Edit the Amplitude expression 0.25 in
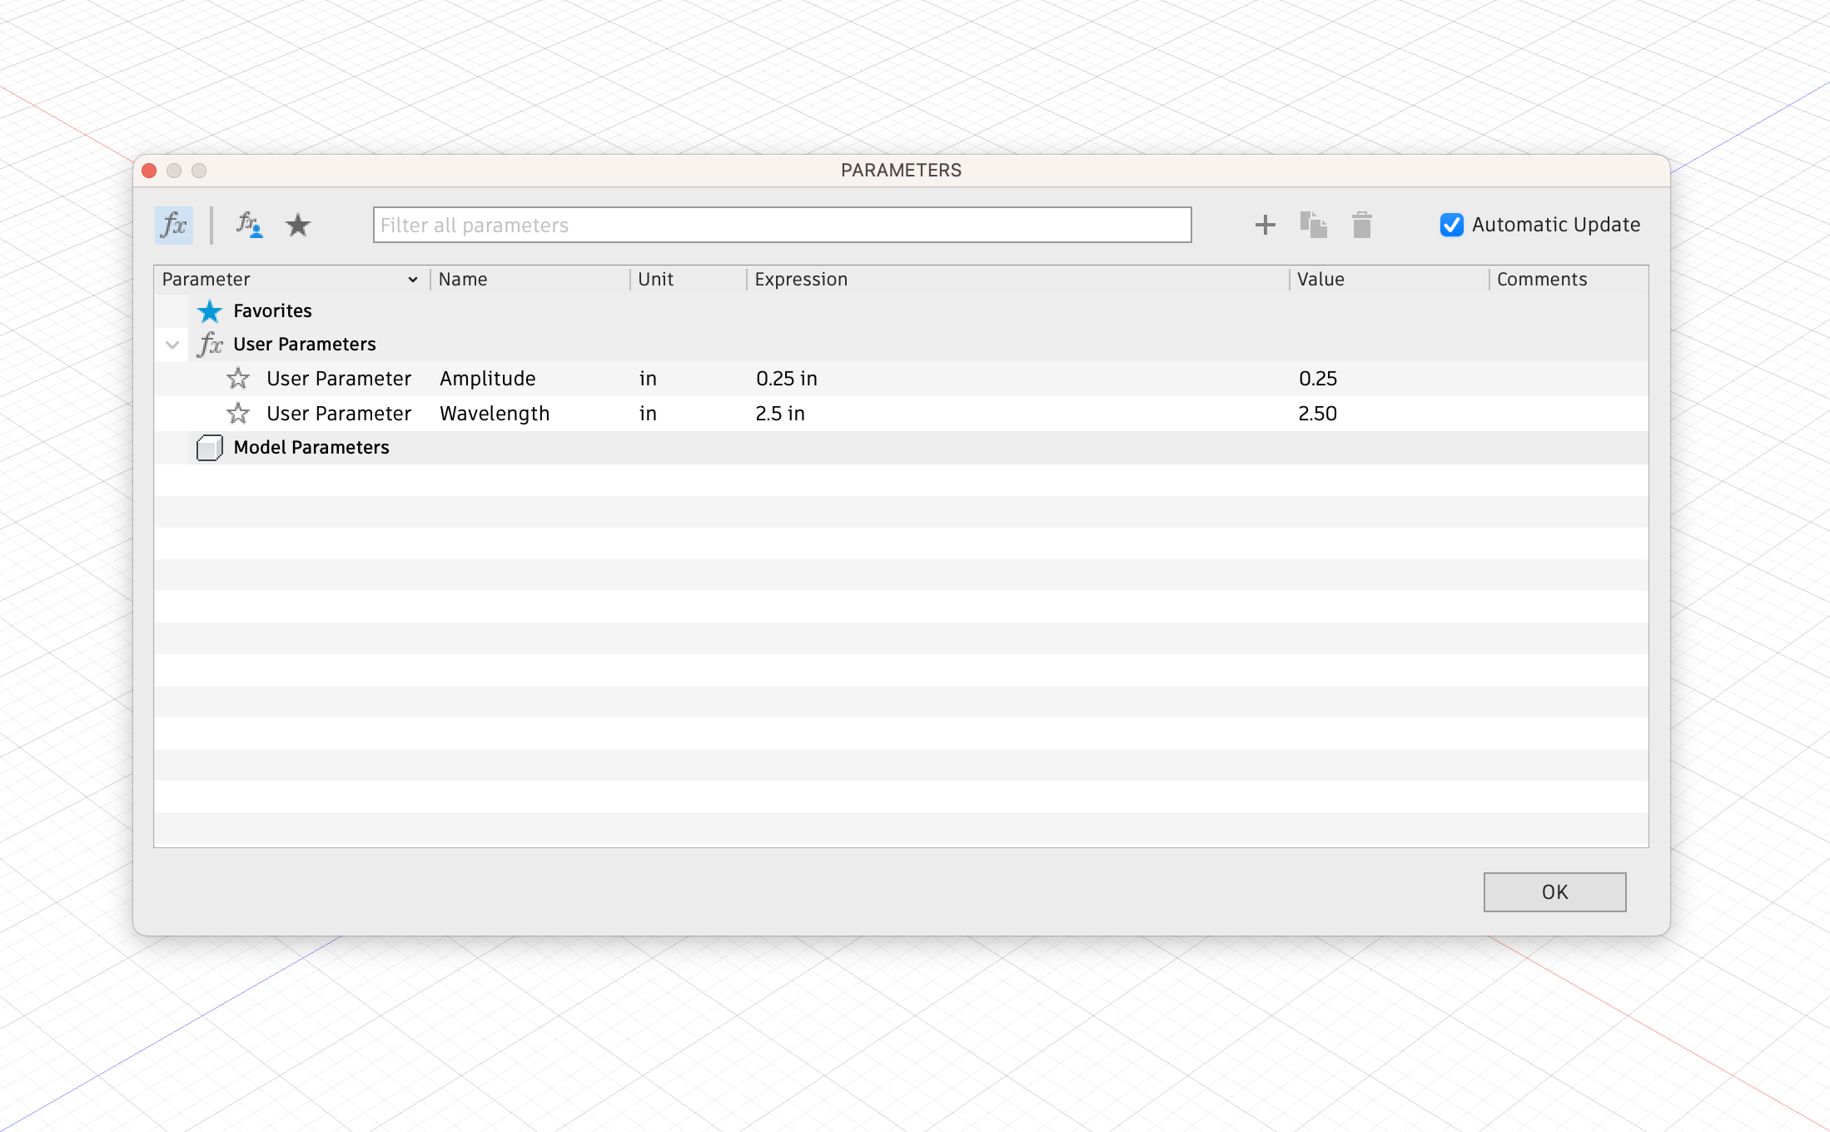Image resolution: width=1830 pixels, height=1132 pixels. [x=787, y=379]
